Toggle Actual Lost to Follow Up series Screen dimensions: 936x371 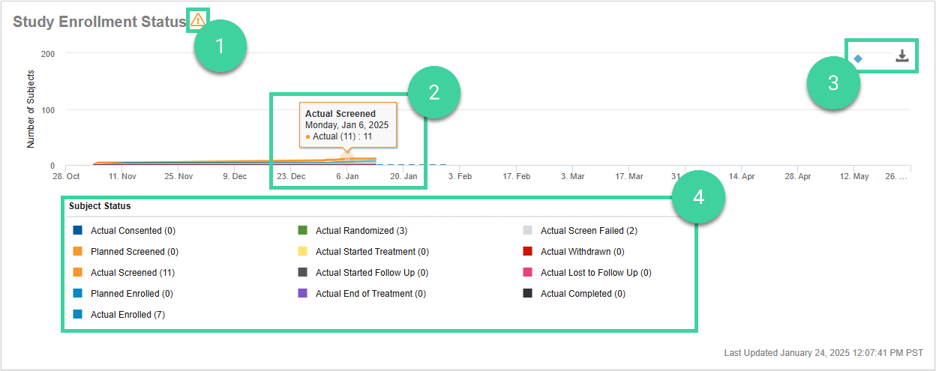point(595,273)
